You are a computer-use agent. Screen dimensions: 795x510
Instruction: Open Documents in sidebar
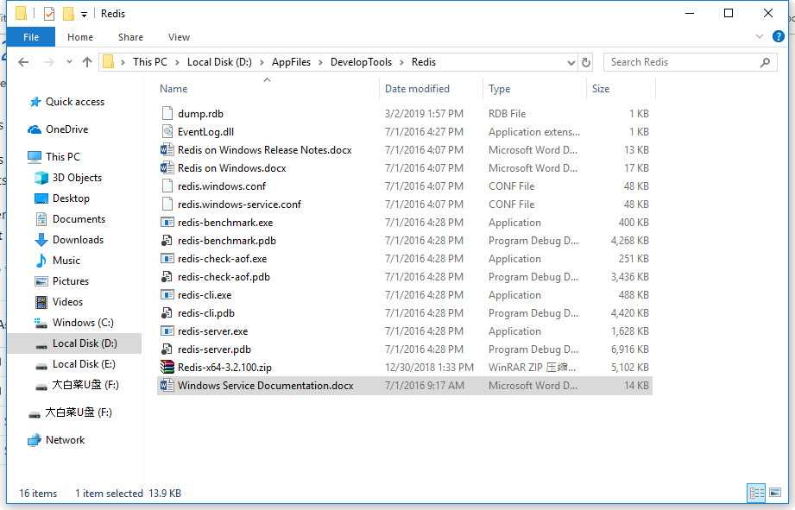click(79, 219)
